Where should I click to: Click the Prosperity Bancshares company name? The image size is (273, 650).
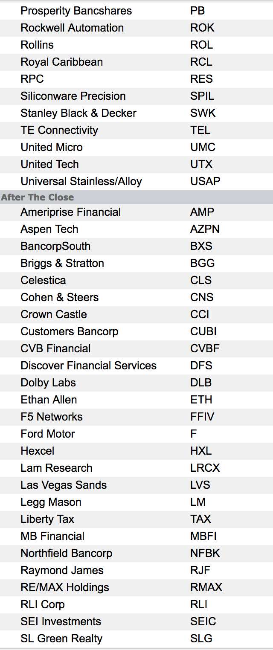(x=76, y=11)
